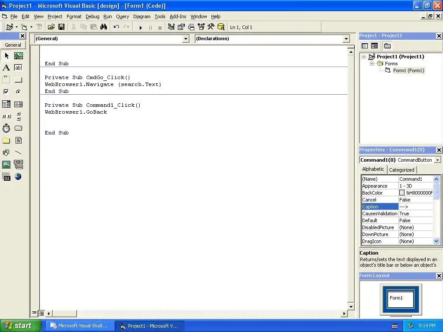Select the Shape control tool
This screenshot has height=332, width=443.
[x=6, y=153]
